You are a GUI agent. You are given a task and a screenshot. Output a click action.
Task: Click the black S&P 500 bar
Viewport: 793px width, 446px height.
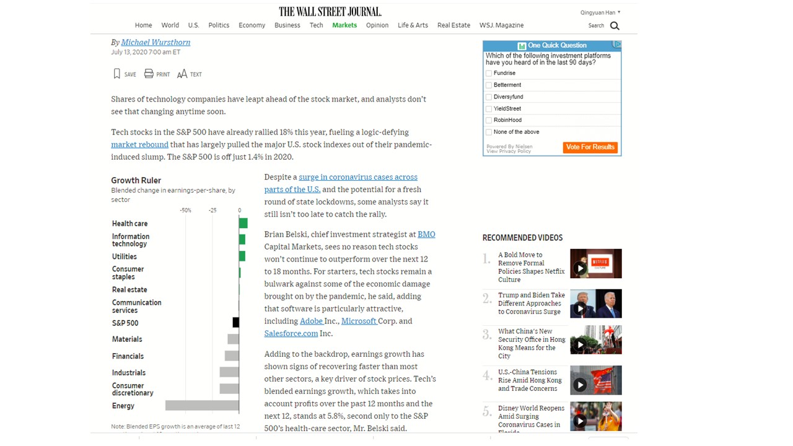tap(236, 322)
